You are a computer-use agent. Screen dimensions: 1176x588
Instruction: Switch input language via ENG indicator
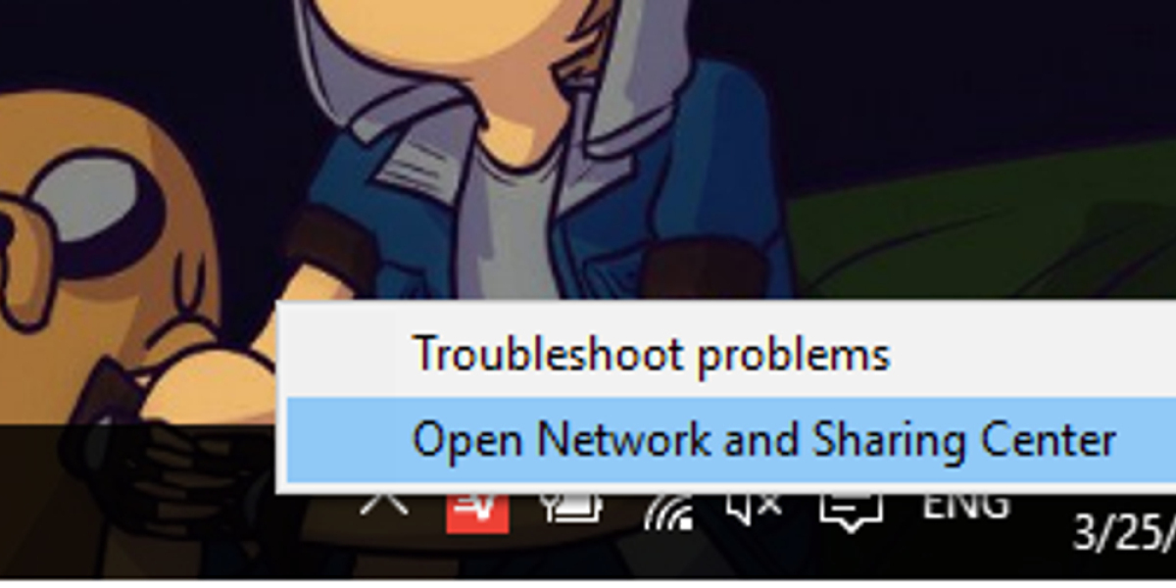click(965, 503)
